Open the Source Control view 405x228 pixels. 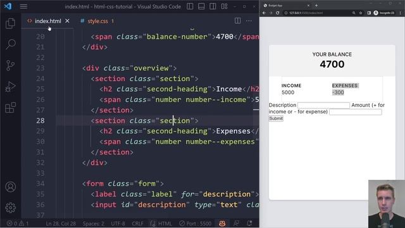tap(10, 65)
